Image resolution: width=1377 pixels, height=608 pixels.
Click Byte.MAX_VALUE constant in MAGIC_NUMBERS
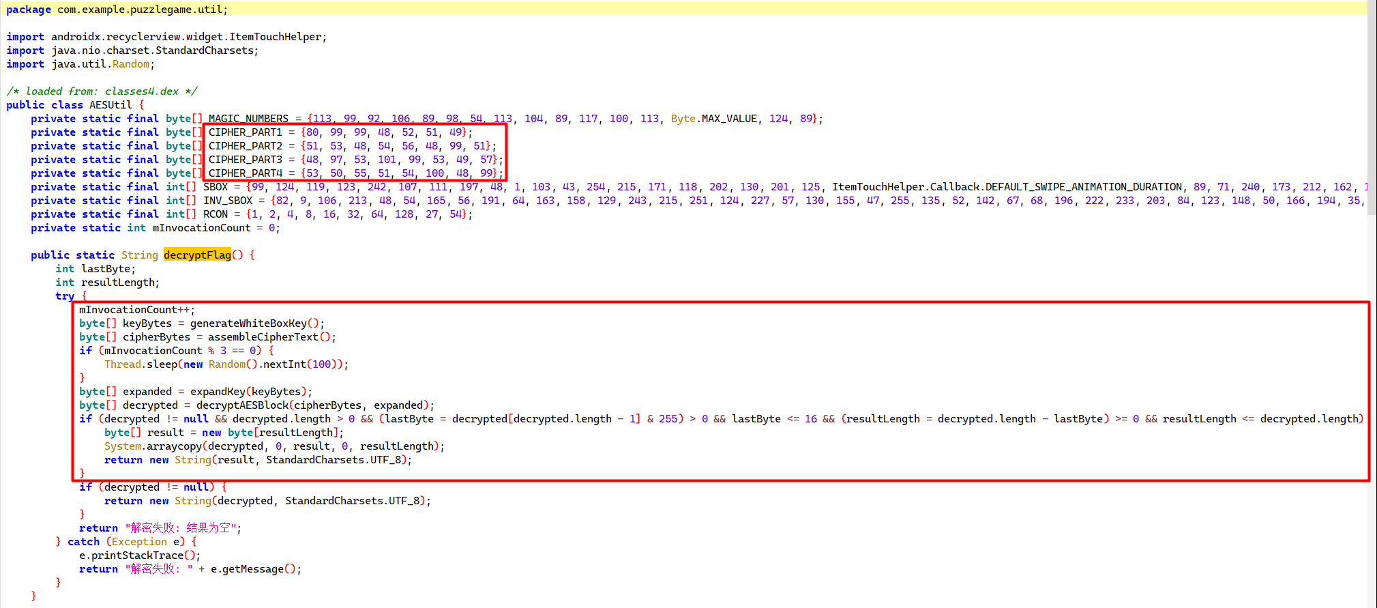point(713,119)
